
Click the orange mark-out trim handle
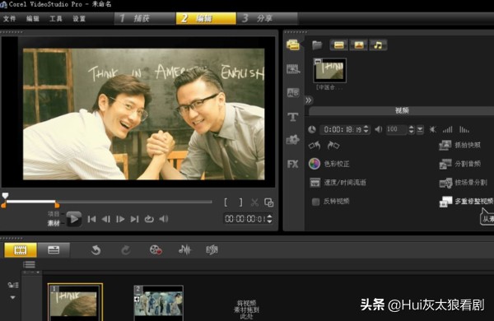click(x=57, y=206)
